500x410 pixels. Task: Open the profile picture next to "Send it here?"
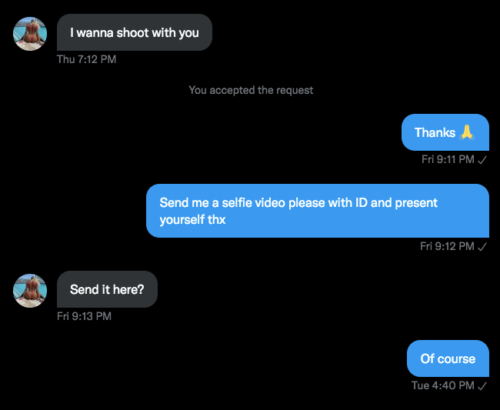point(30,290)
